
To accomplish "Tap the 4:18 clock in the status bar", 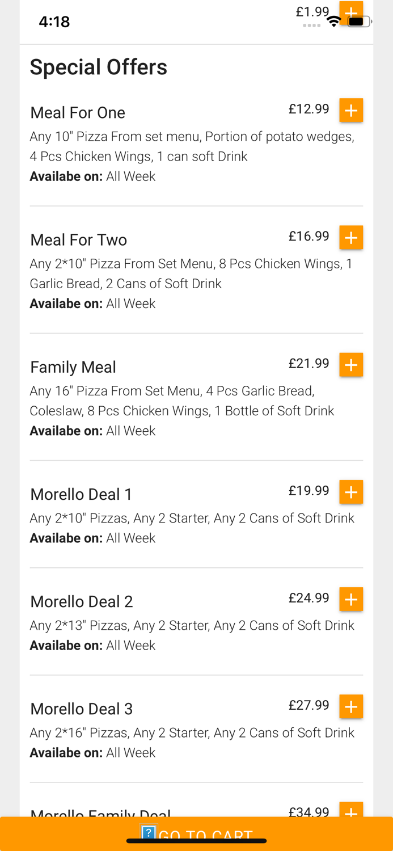I will [54, 22].
